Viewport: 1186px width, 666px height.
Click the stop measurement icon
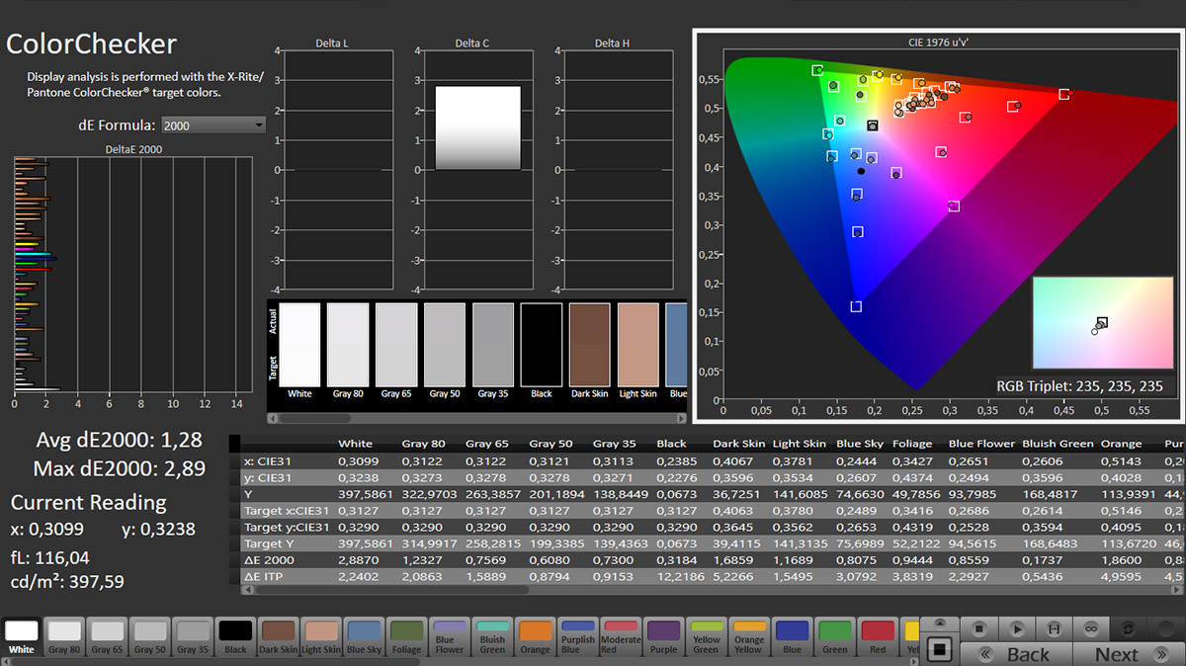(x=977, y=628)
